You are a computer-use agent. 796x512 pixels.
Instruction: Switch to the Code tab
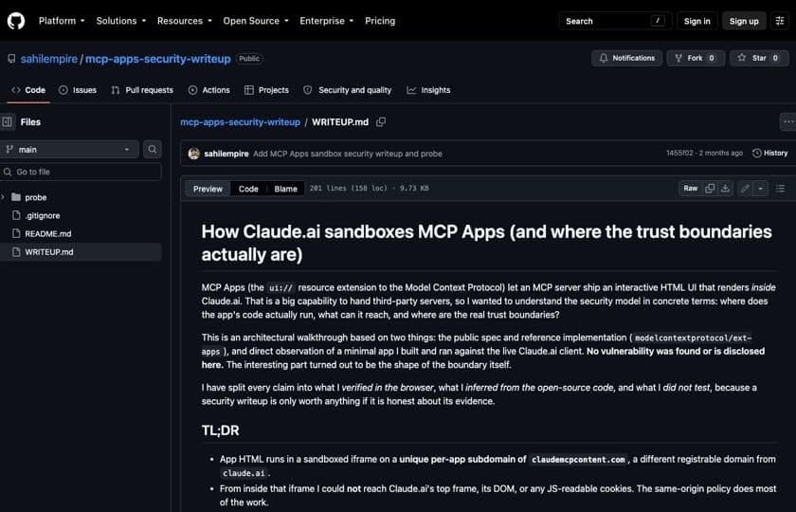28,90
